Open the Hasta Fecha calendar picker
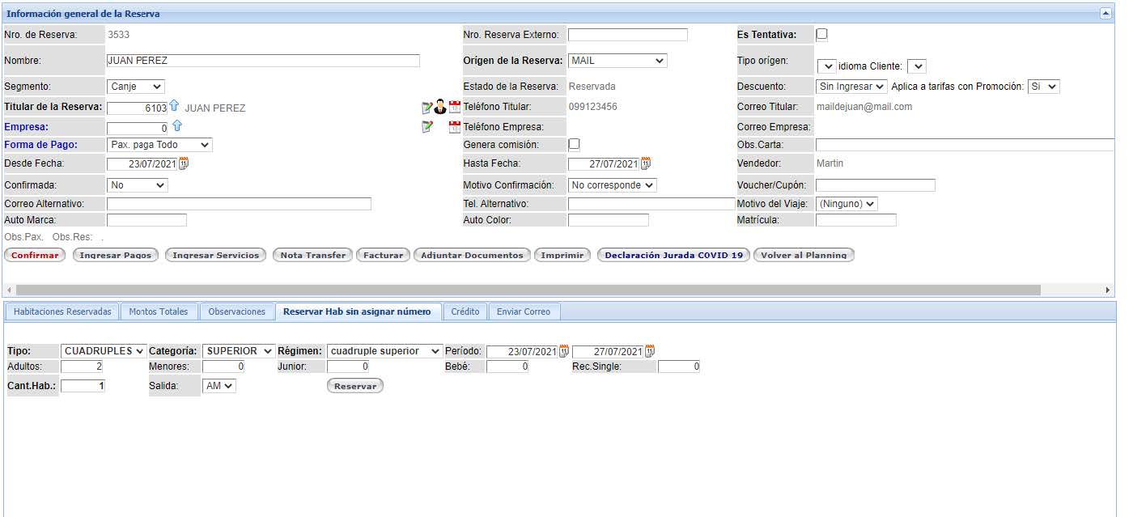Screen dimensions: 1133x517 pyautogui.click(x=645, y=163)
